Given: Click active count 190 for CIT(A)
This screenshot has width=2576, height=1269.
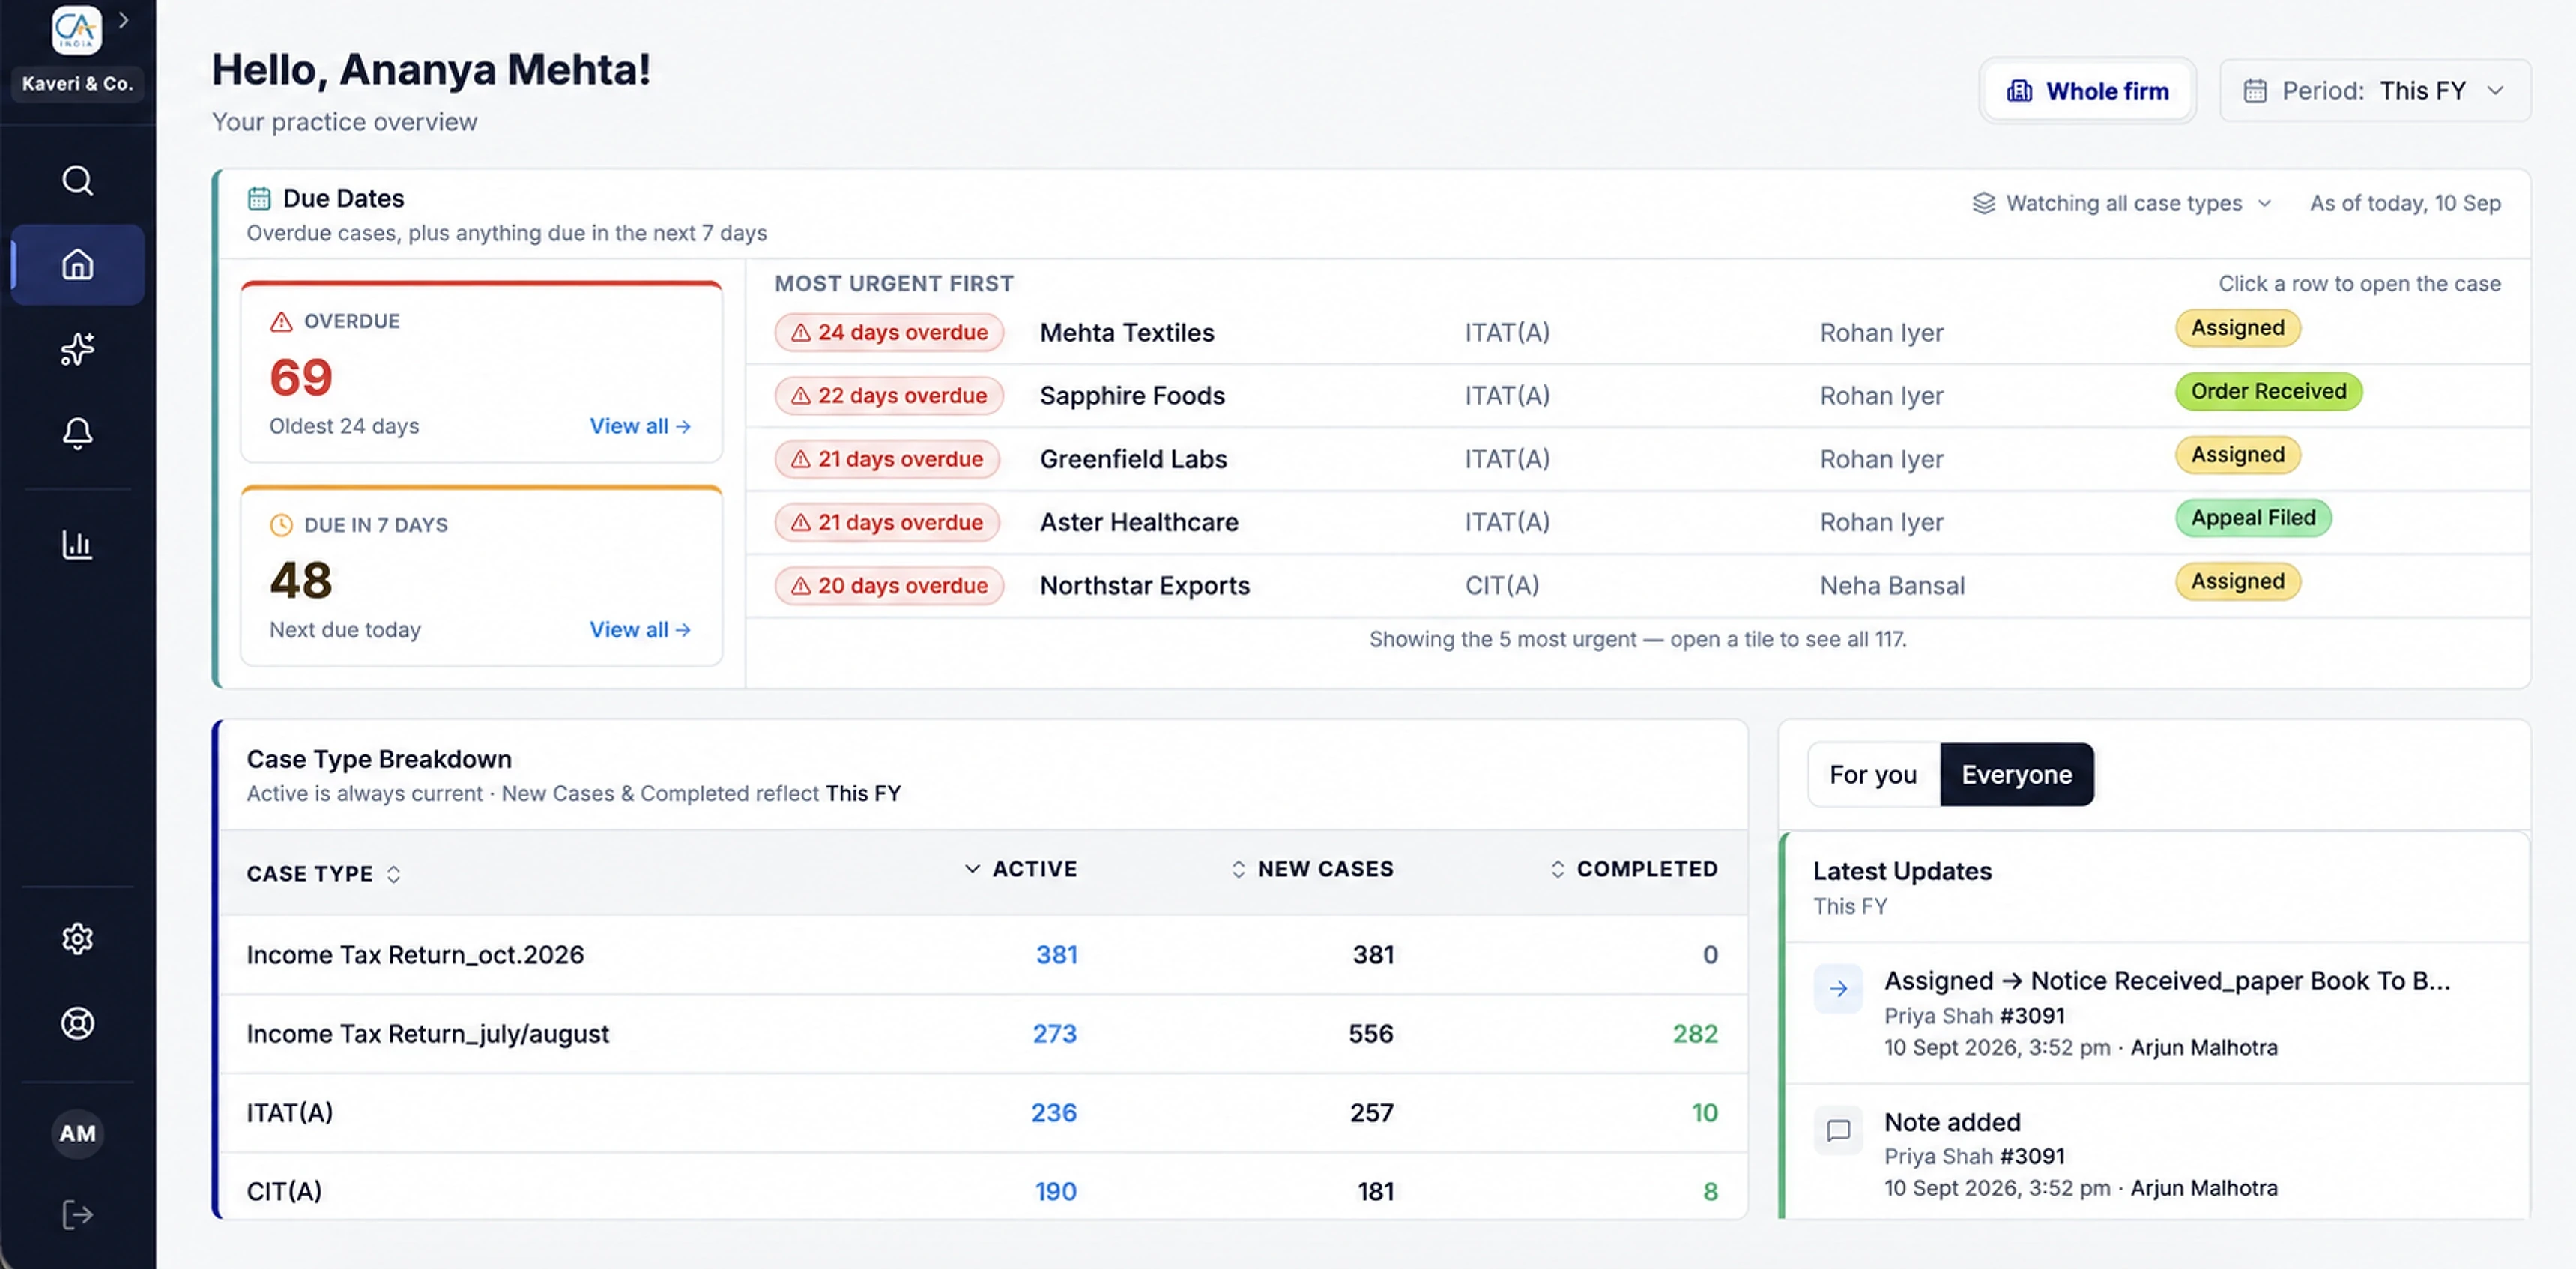Looking at the screenshot, I should point(1055,1191).
